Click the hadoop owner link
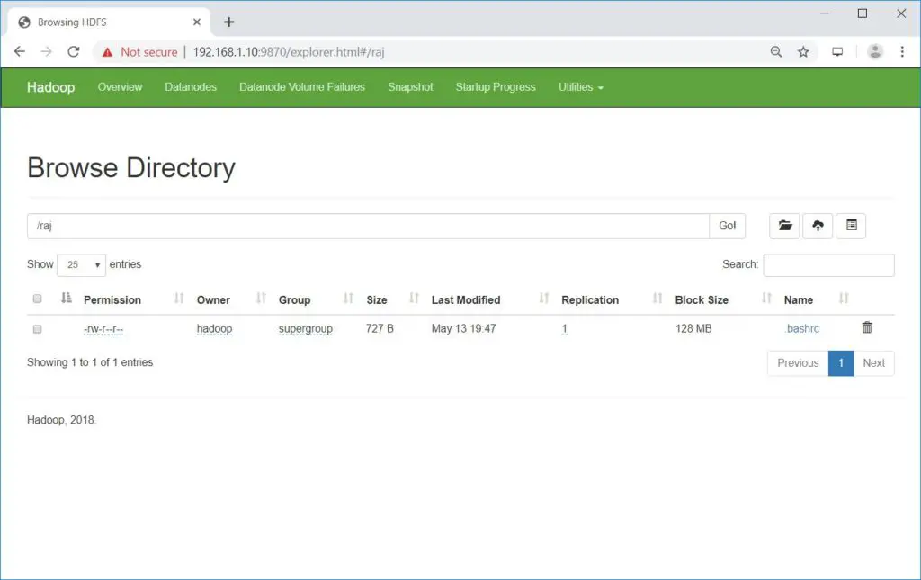 pyautogui.click(x=214, y=329)
